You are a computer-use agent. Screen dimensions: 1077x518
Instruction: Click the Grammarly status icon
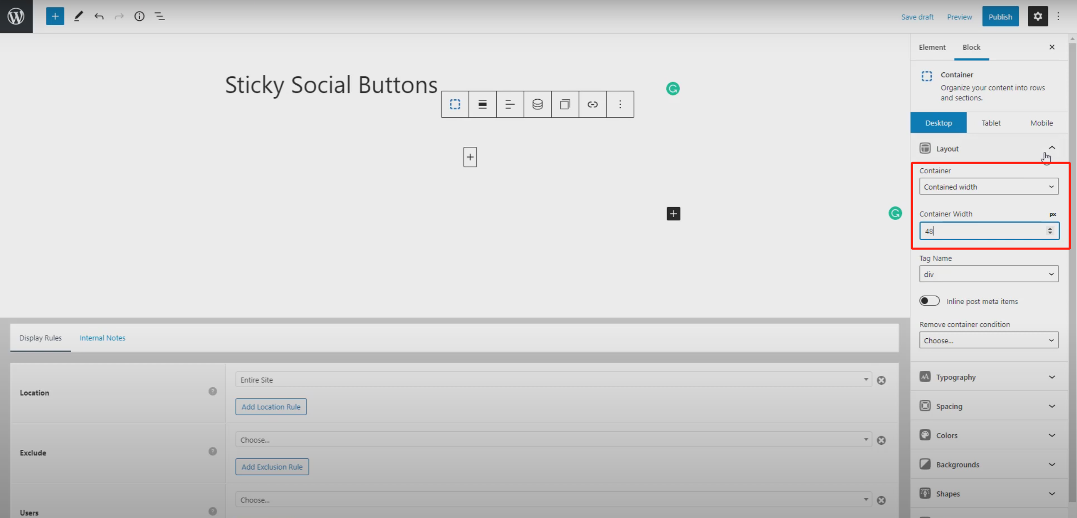click(673, 88)
